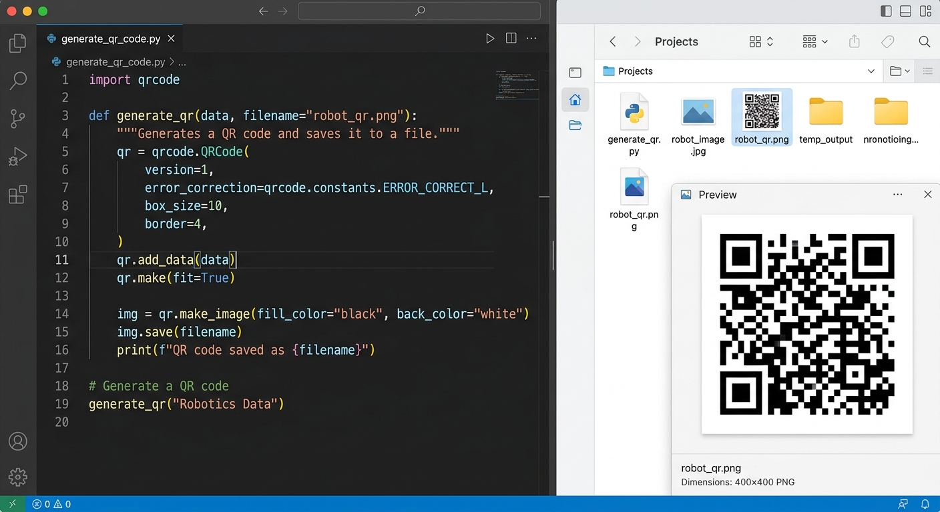Open the Manage settings gear icon
The height and width of the screenshot is (512, 940).
pos(17,477)
